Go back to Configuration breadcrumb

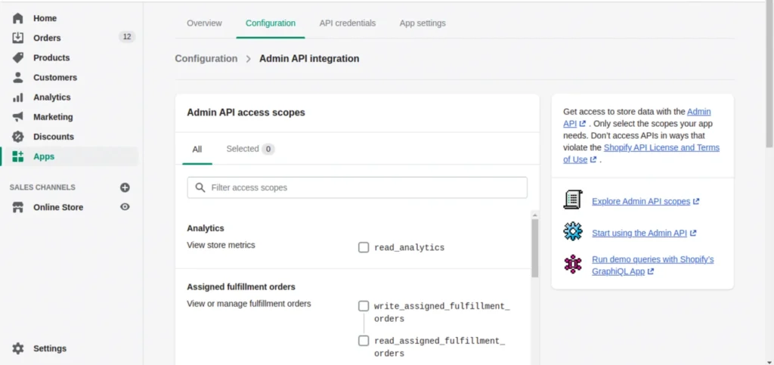(x=206, y=59)
